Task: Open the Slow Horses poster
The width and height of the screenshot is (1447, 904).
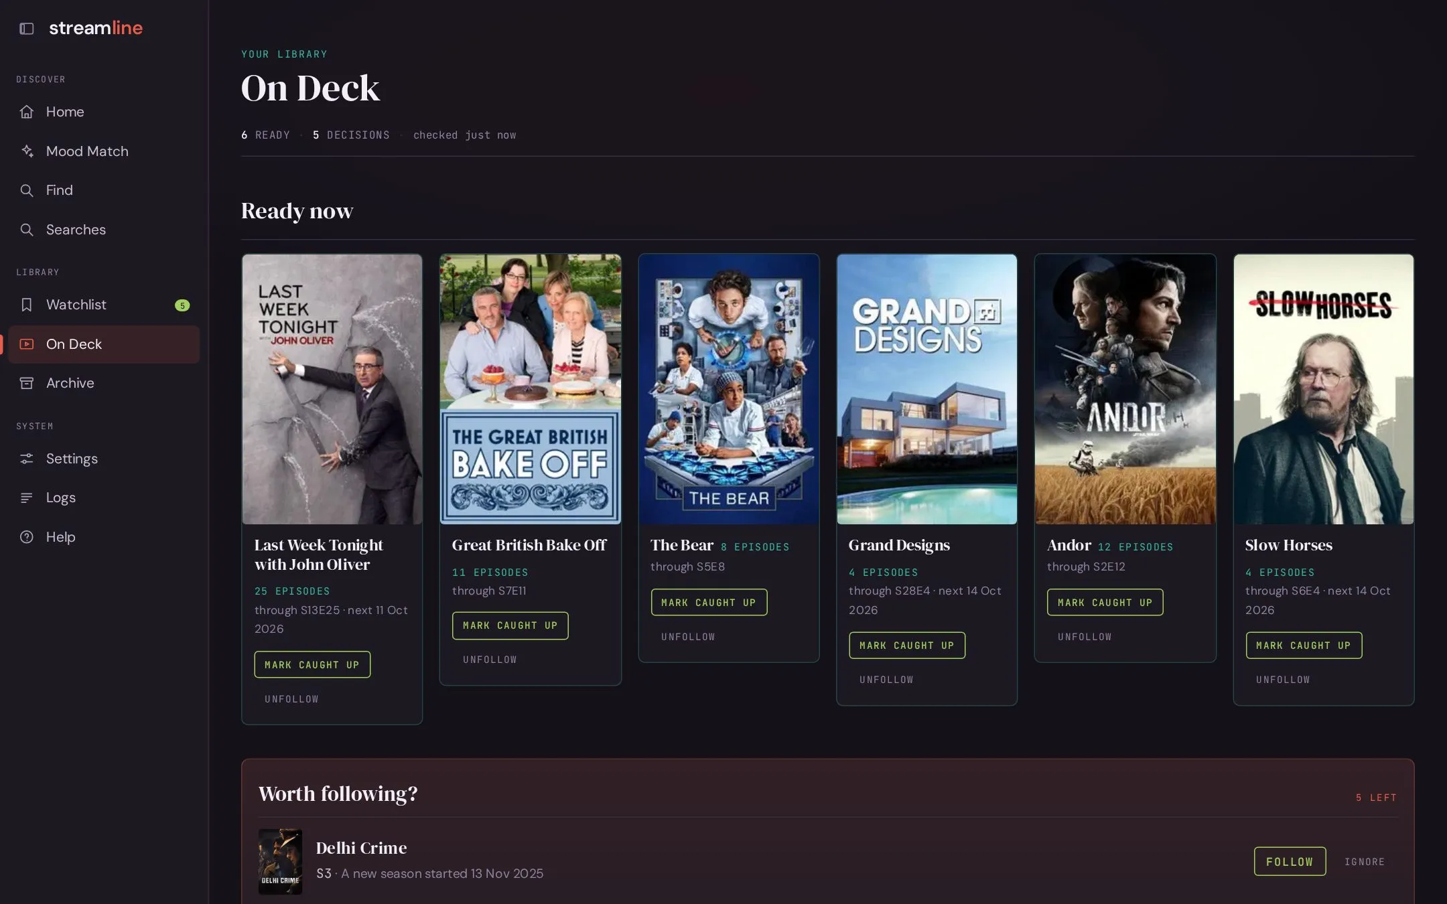Action: point(1324,389)
